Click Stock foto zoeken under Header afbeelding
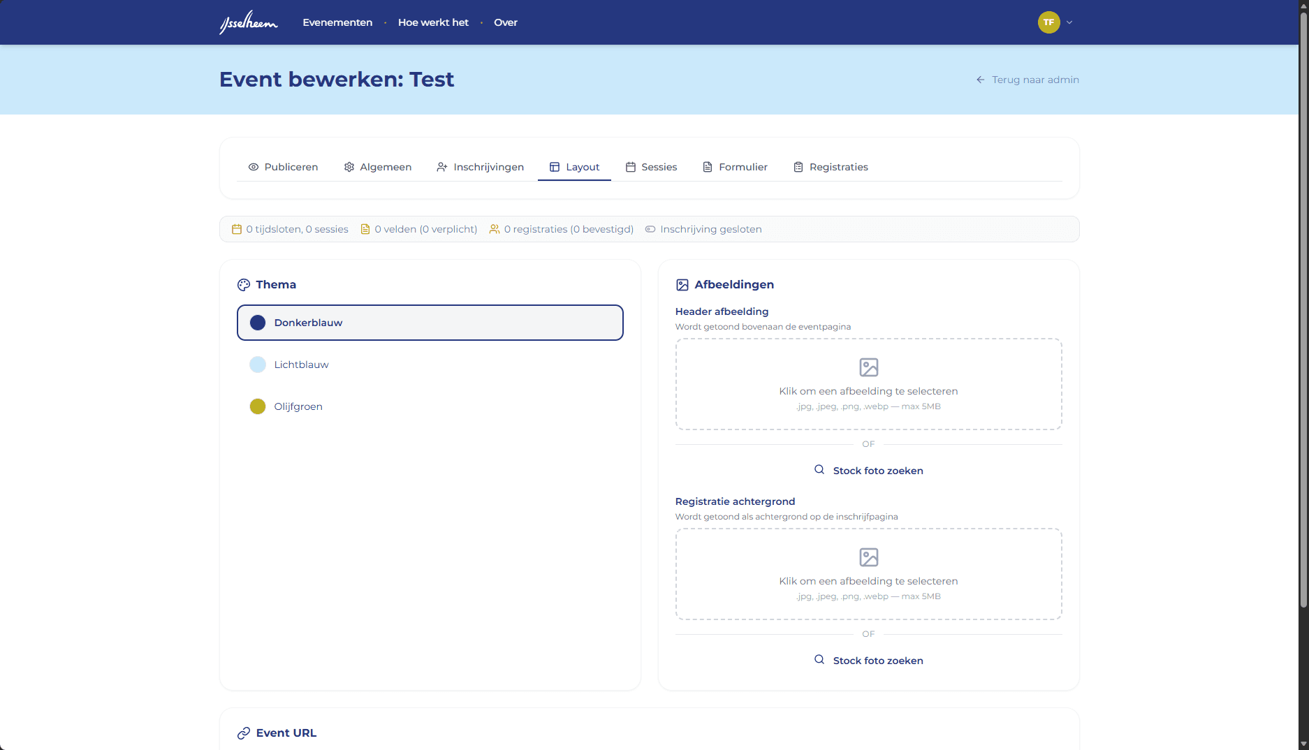Image resolution: width=1309 pixels, height=750 pixels. point(869,471)
